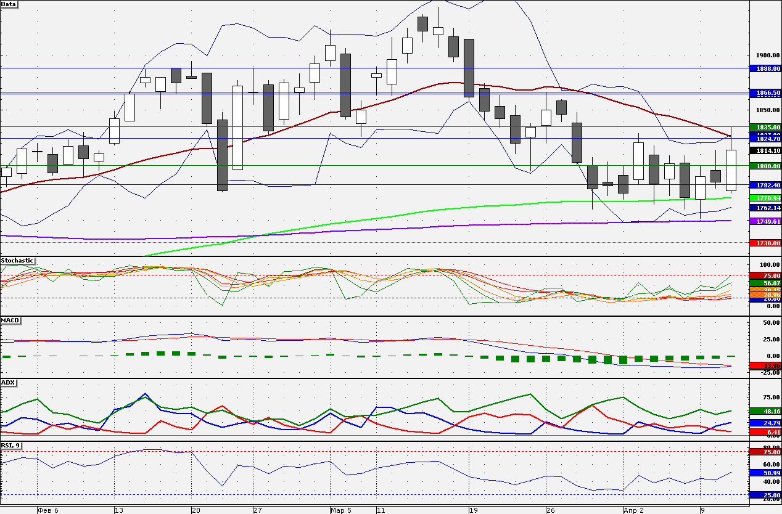Screen dimensions: 782x514
Task: Click the 48.16 ADX value tag
Action: [x=765, y=410]
